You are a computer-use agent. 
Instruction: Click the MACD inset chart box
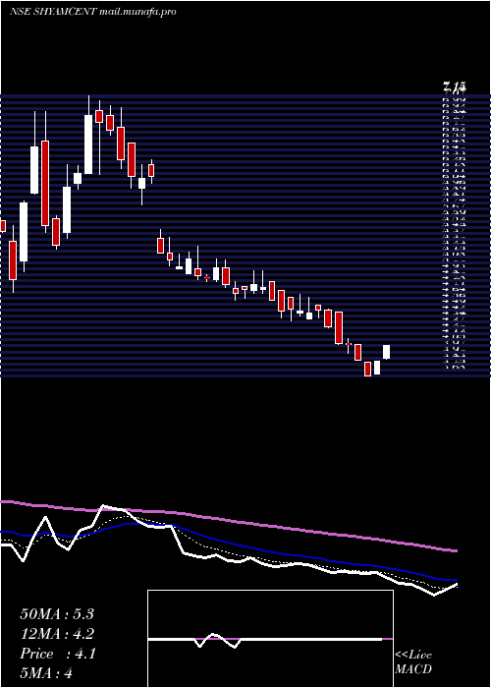[x=270, y=639]
